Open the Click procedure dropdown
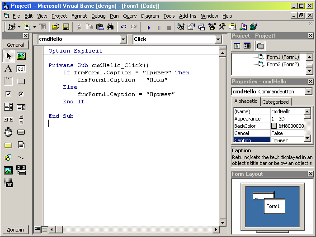The image size is (316, 237). pyautogui.click(x=218, y=39)
